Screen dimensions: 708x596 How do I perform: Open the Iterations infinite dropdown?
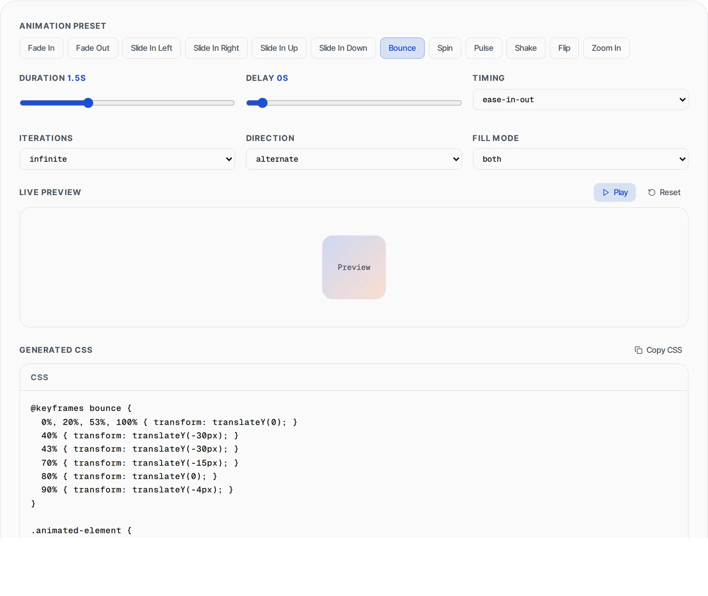(x=127, y=159)
